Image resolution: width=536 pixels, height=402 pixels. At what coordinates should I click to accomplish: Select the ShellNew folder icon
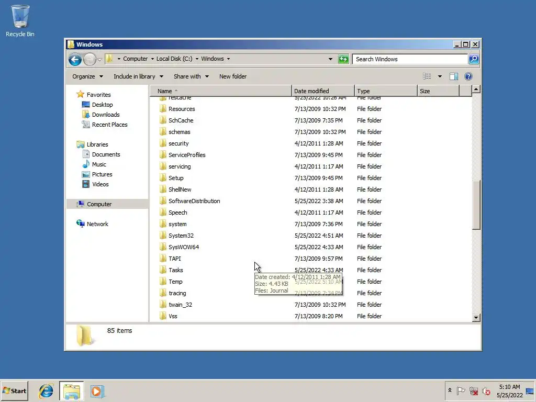coord(163,189)
